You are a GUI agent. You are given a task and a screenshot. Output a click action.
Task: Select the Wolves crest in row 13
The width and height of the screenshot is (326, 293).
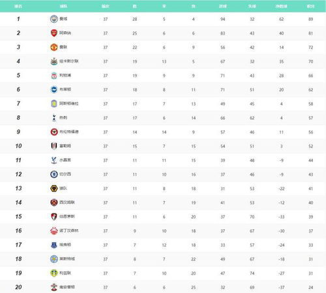tap(54, 188)
